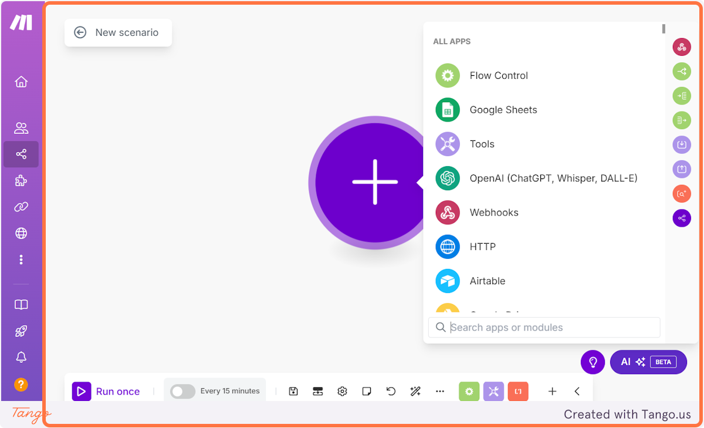Open orange Text parser favorite in toolbar
The height and width of the screenshot is (428, 704).
(518, 391)
